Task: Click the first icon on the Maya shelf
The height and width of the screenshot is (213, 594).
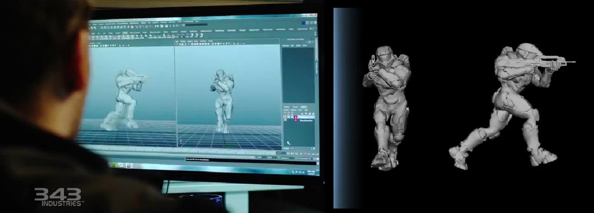Action: (x=92, y=36)
